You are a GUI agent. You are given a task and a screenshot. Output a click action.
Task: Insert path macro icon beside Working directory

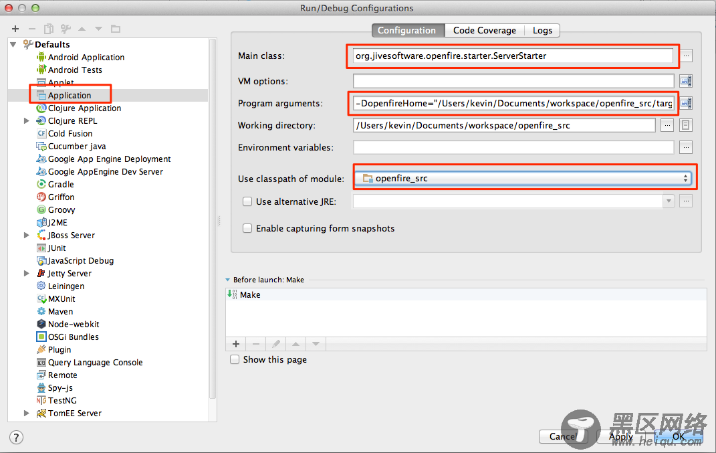point(685,125)
